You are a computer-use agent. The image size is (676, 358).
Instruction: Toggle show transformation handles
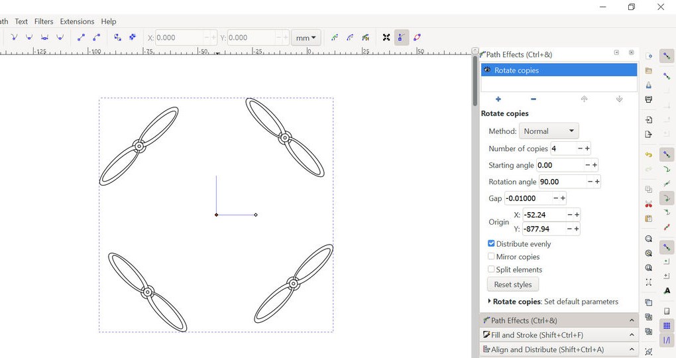click(386, 38)
